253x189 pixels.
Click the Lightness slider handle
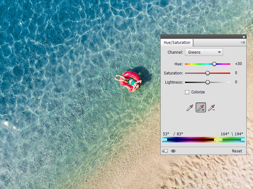tap(207, 82)
